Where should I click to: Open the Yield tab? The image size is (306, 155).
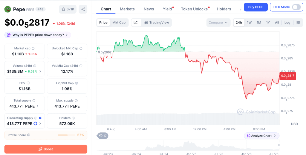point(168,9)
